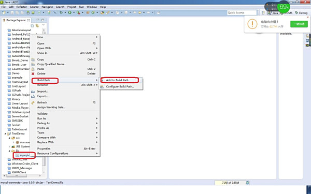The image size is (311, 194).
Task: Open the New file dropdown arrow
Action: pos(8,12)
